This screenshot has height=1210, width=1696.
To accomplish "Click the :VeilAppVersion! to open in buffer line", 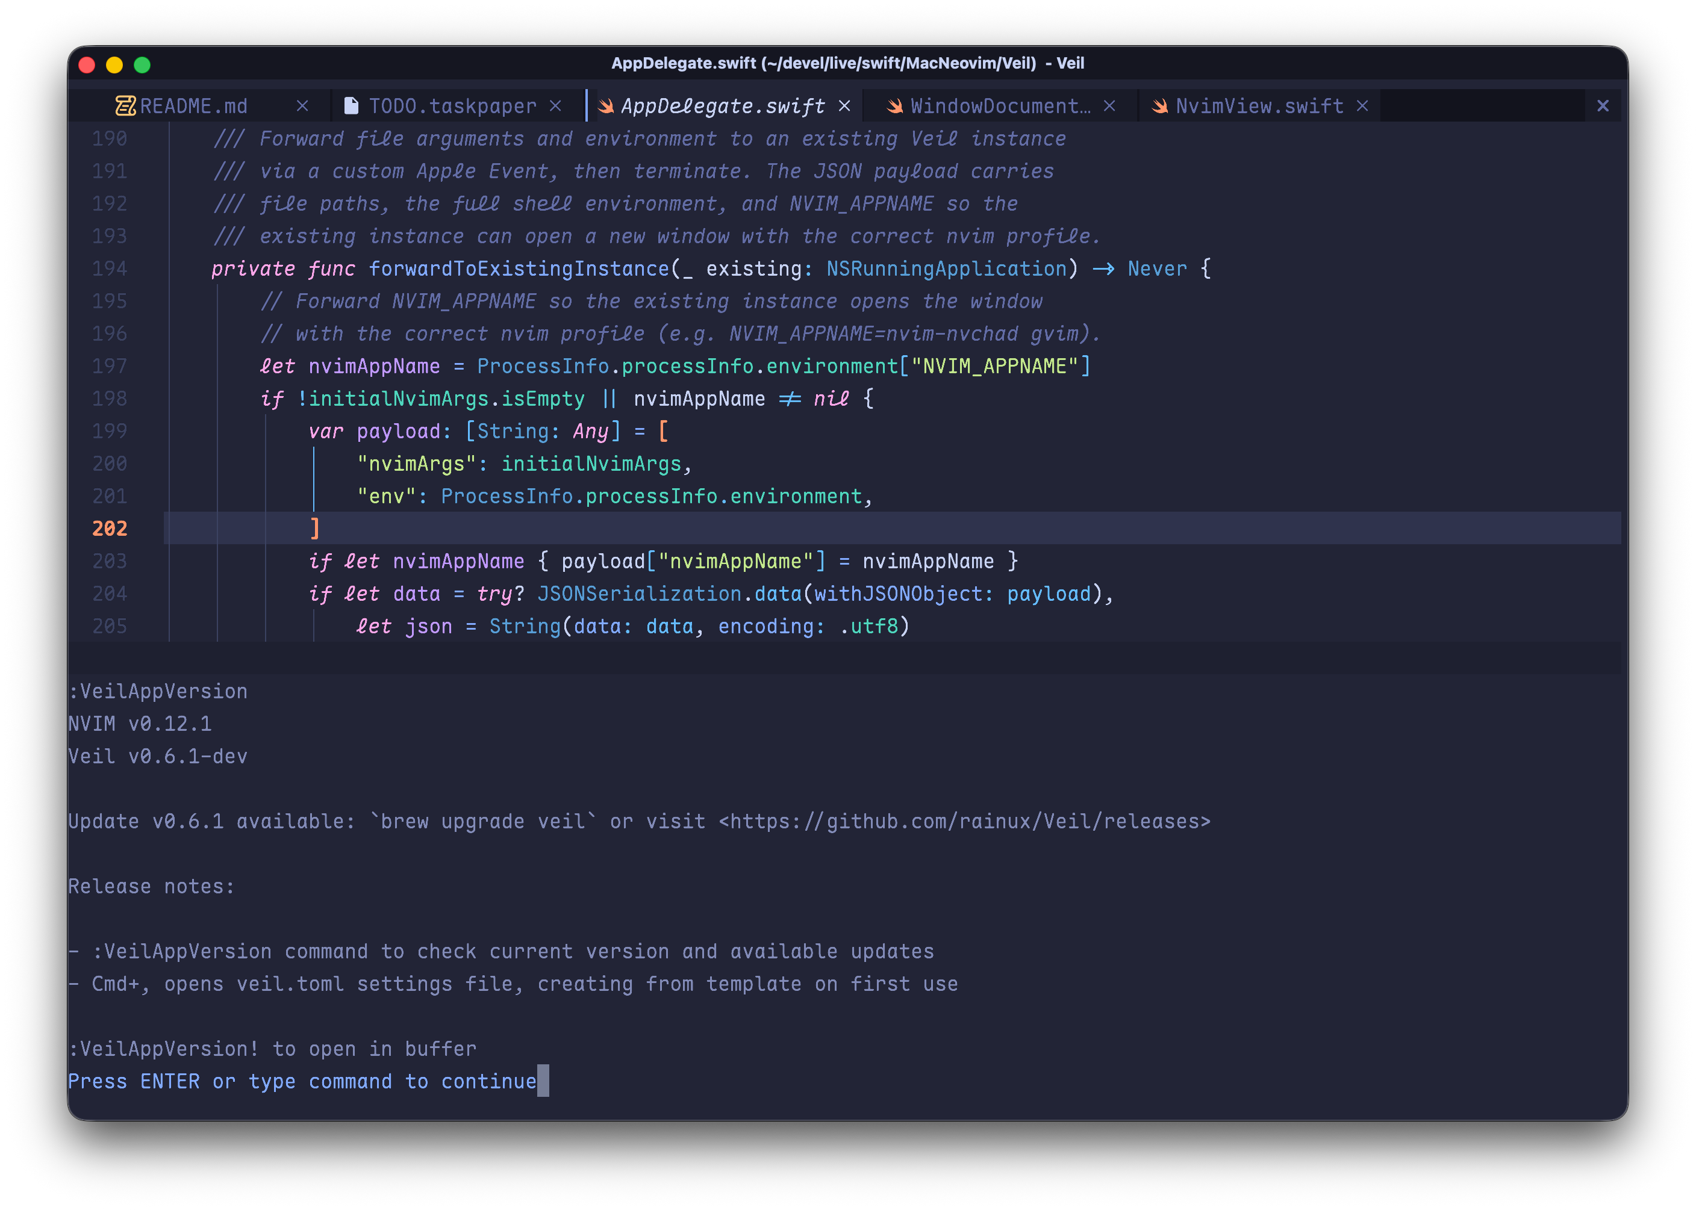I will tap(272, 1048).
